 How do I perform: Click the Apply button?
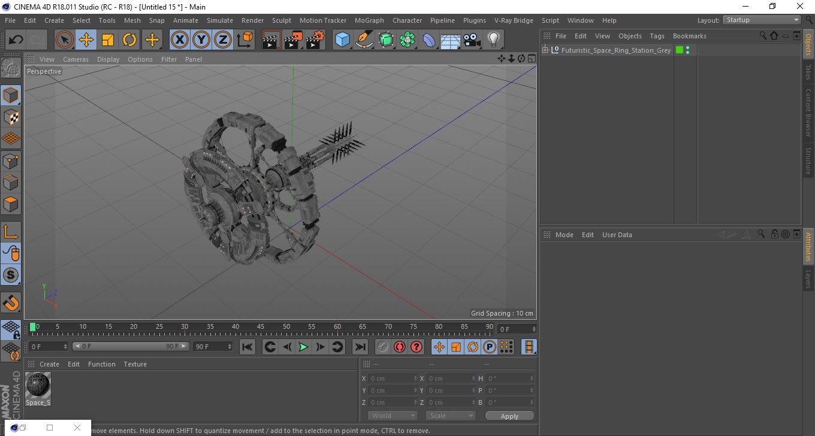tap(509, 416)
